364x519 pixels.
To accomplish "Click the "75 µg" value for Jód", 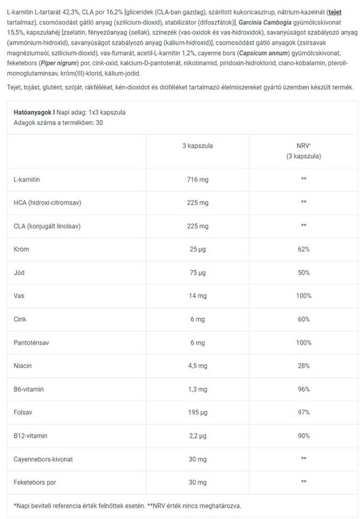I will click(197, 273).
